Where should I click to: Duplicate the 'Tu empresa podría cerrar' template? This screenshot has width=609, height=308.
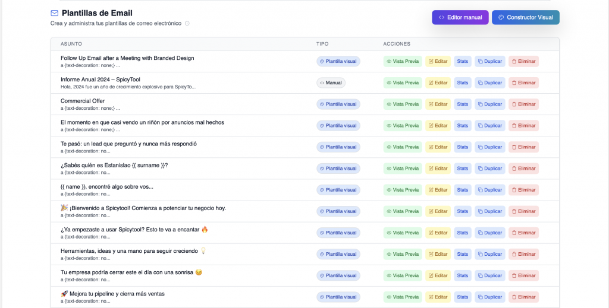pyautogui.click(x=489, y=275)
